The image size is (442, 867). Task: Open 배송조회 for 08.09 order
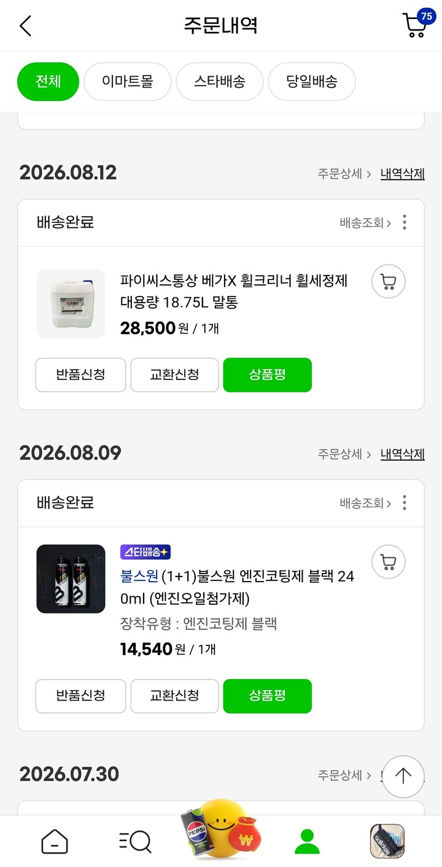coord(365,503)
